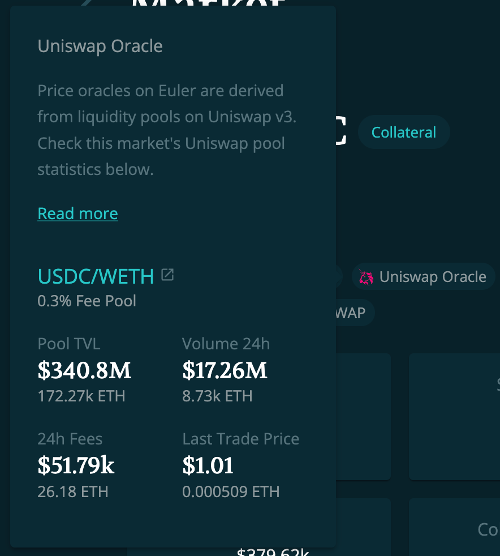
Task: Click the 0.3% Fee Pool label
Action: click(x=87, y=301)
